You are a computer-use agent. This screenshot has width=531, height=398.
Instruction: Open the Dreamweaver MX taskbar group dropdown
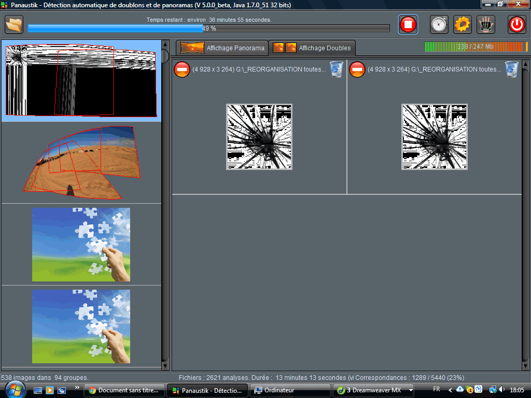(411, 390)
